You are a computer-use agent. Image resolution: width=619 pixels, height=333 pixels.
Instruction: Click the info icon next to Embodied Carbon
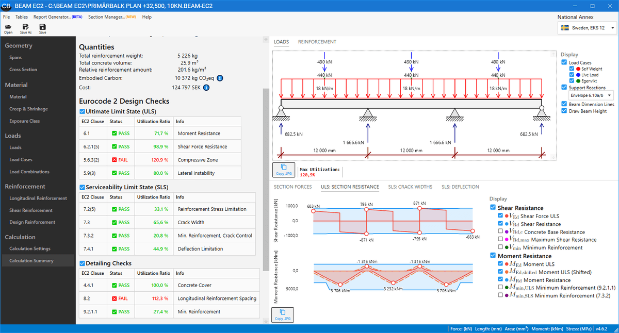(220, 78)
